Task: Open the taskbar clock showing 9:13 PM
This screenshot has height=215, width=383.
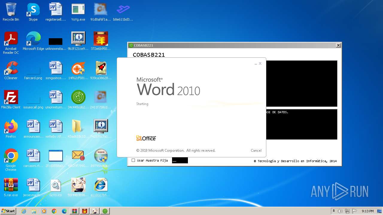Action: pyautogui.click(x=367, y=211)
